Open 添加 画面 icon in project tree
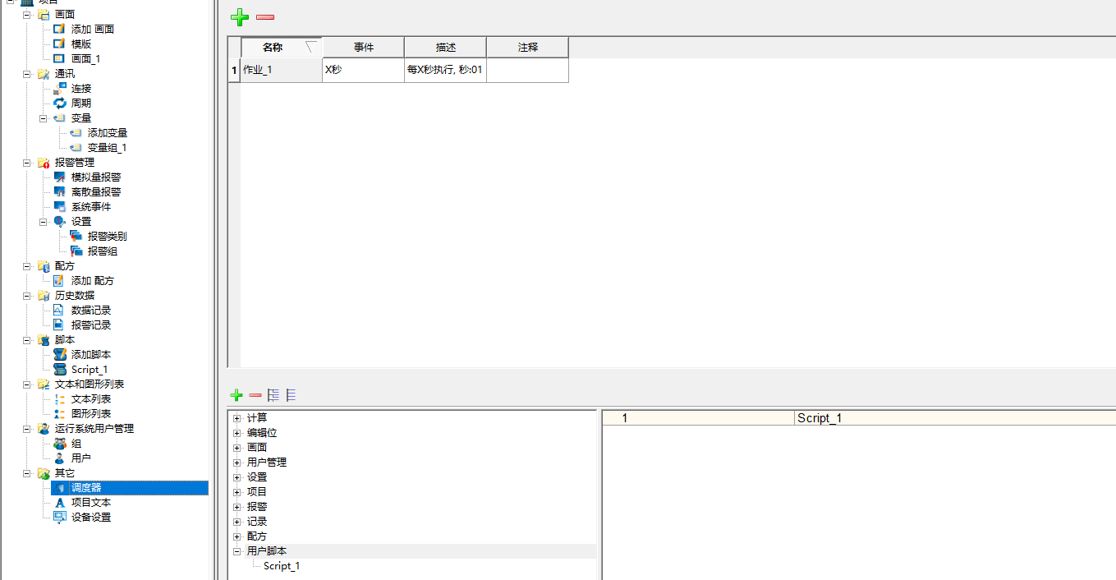Image resolution: width=1116 pixels, height=580 pixels. [x=59, y=29]
